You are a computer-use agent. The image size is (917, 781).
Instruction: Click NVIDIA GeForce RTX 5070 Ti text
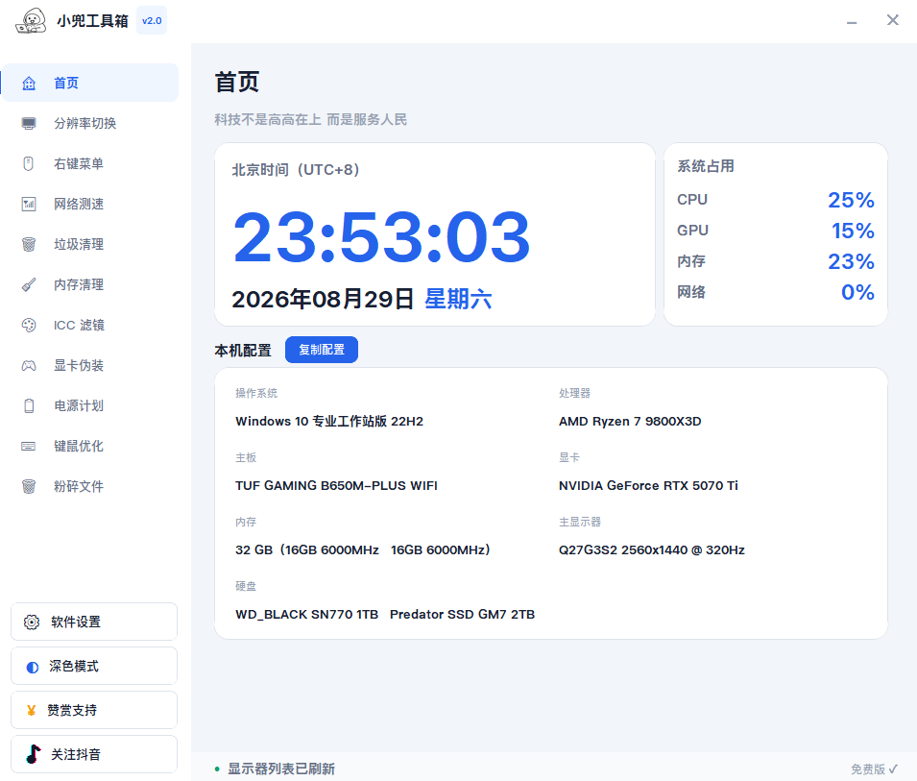[648, 485]
